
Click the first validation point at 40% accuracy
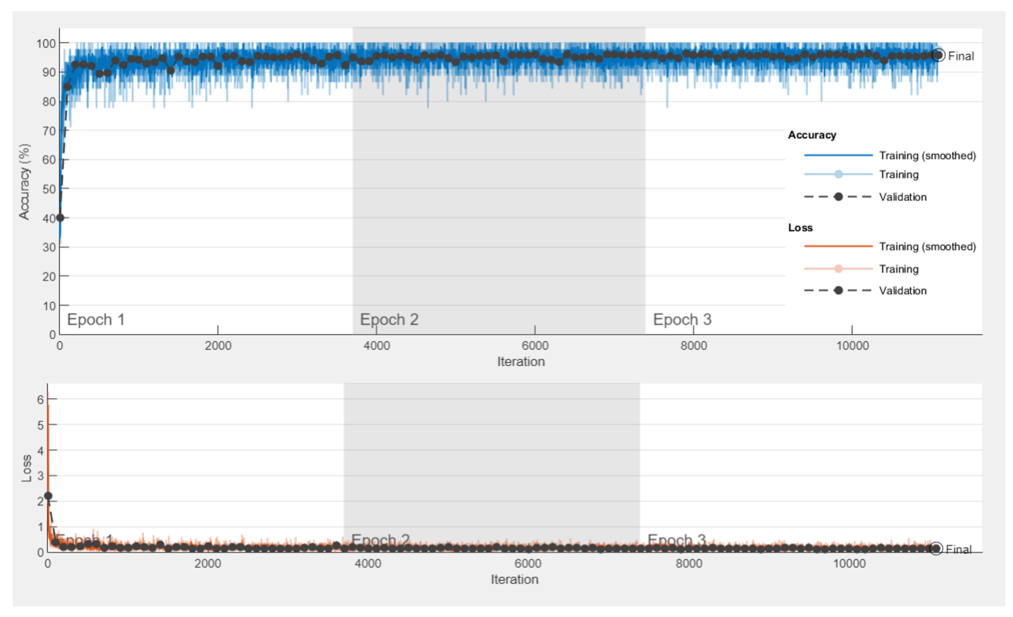click(x=60, y=218)
